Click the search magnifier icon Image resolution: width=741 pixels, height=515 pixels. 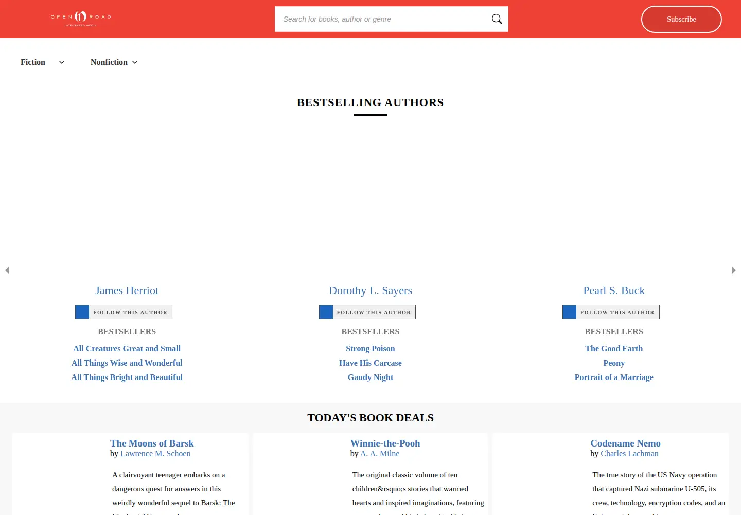[x=497, y=19]
